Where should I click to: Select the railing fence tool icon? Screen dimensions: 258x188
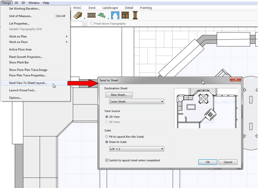(91, 15)
